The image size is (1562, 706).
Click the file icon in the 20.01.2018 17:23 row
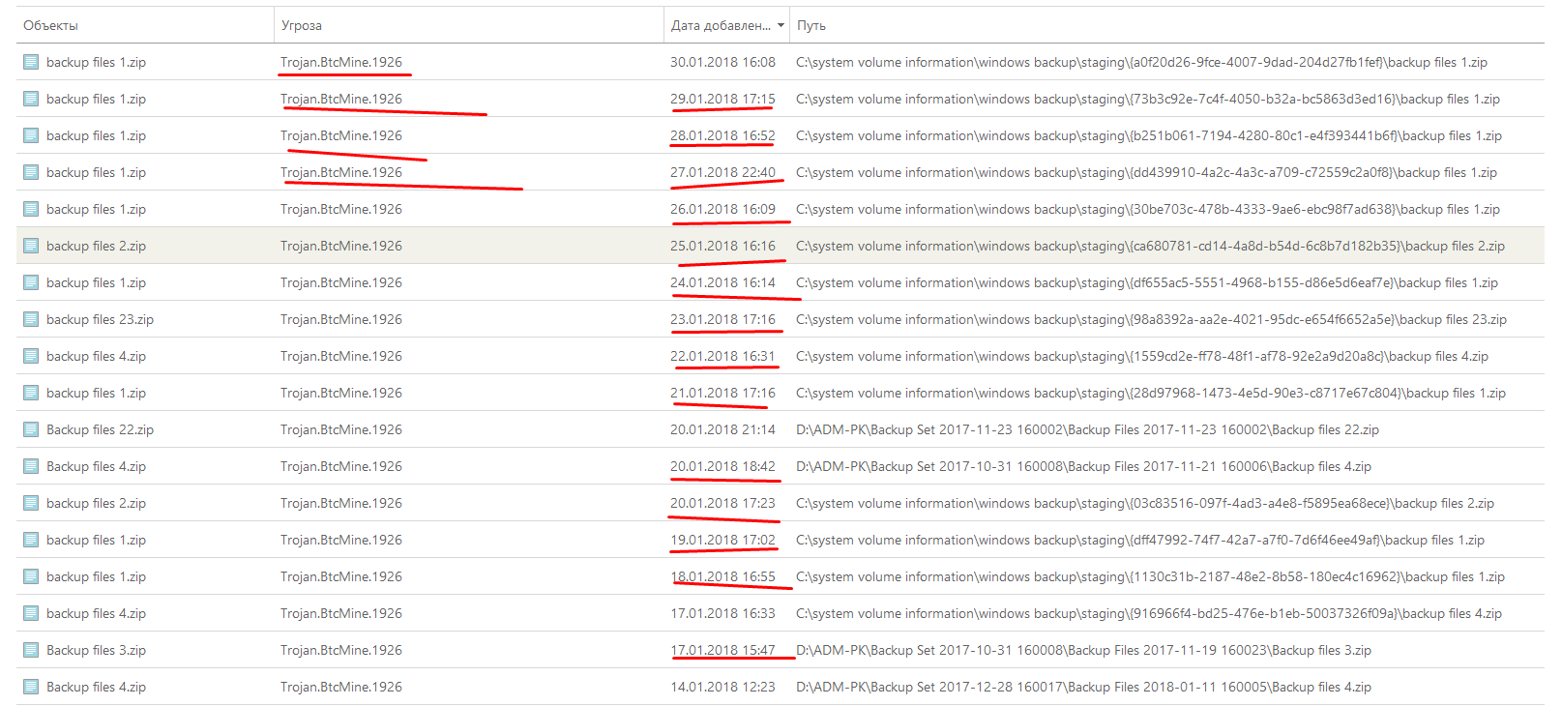31,503
